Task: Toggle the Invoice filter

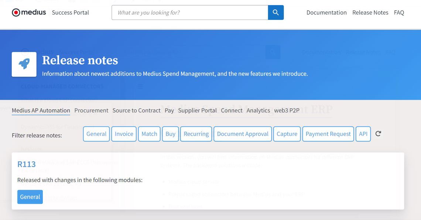Action: tap(124, 134)
